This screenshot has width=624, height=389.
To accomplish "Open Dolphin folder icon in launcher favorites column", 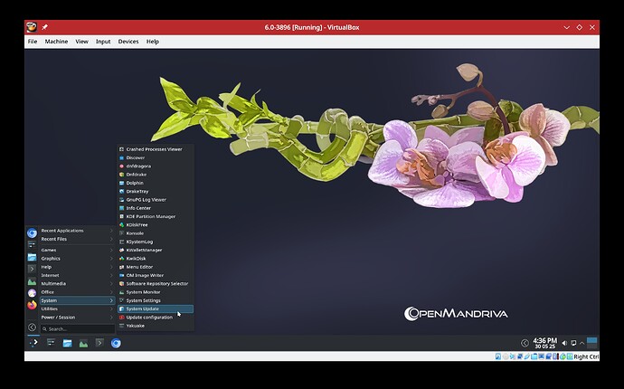I will (x=32, y=257).
